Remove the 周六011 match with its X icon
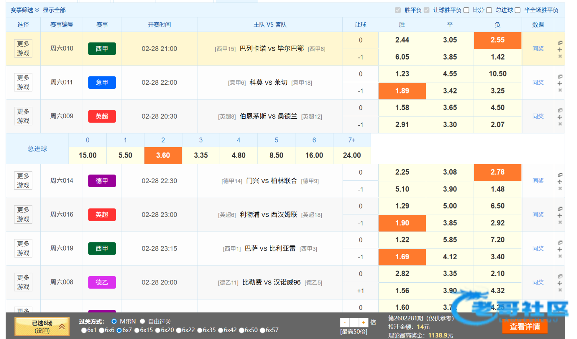This screenshot has width=577, height=339. click(560, 90)
